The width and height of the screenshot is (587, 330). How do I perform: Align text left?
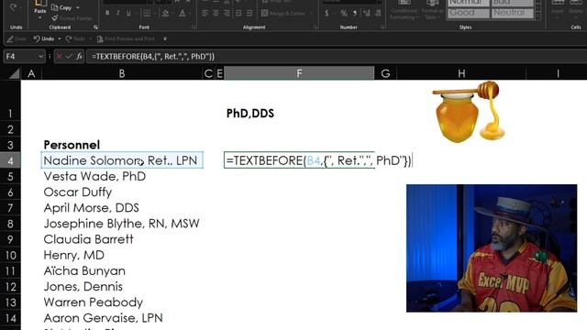tap(205, 14)
